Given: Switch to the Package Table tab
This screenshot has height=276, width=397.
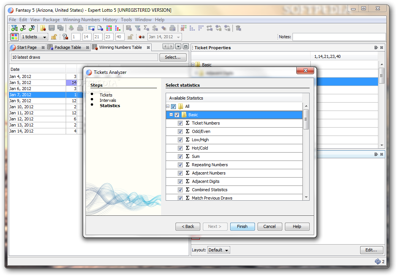Looking at the screenshot, I should tap(68, 47).
